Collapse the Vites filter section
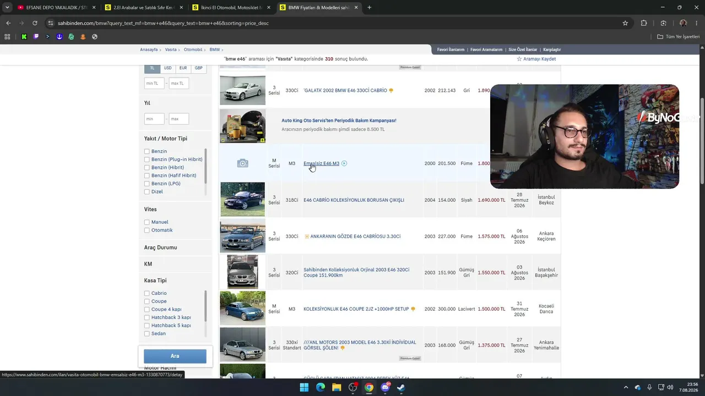This screenshot has height=396, width=705. click(x=150, y=210)
